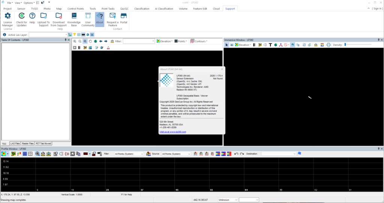This screenshot has width=384, height=203.
Task: Go to previous map extent arrow
Action: click(x=100, y=41)
